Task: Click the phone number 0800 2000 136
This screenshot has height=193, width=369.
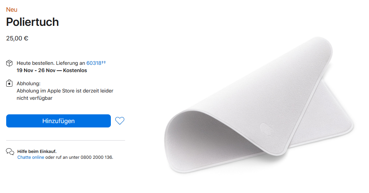Action: click(96, 157)
